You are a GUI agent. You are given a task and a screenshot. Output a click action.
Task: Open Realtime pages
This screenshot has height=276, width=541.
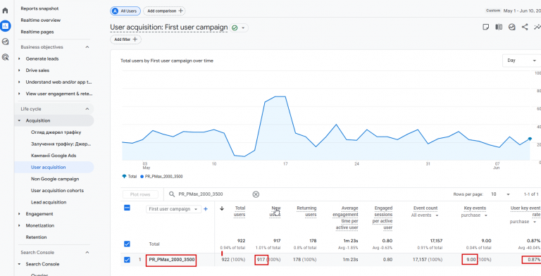pos(37,32)
